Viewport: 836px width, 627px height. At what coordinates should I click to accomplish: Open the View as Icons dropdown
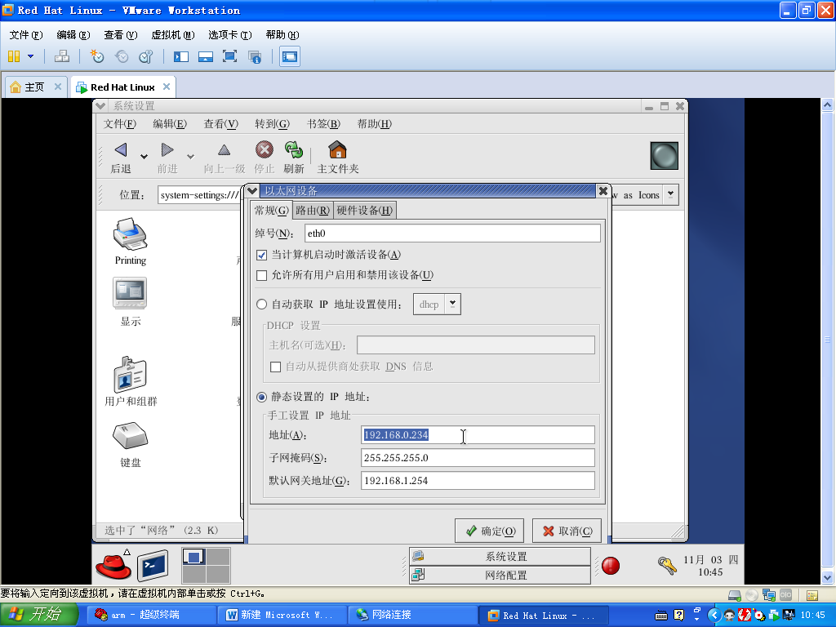click(670, 194)
